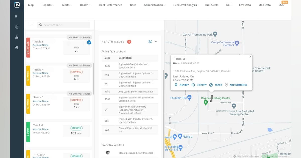Click the Nearby pin icon in Truck 3 popup

(x=176, y=85)
